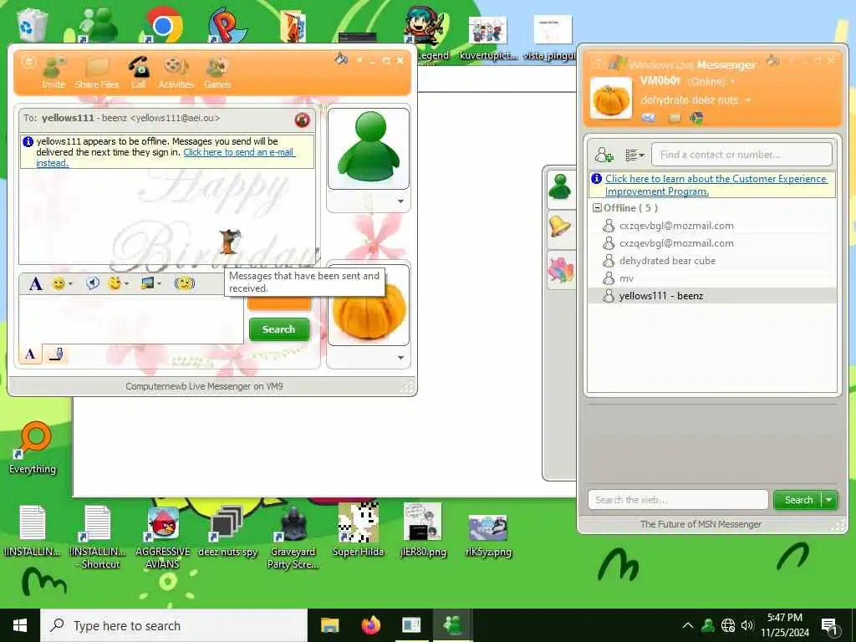856x642 pixels.
Task: Open the background picture selector icon
Action: (147, 283)
